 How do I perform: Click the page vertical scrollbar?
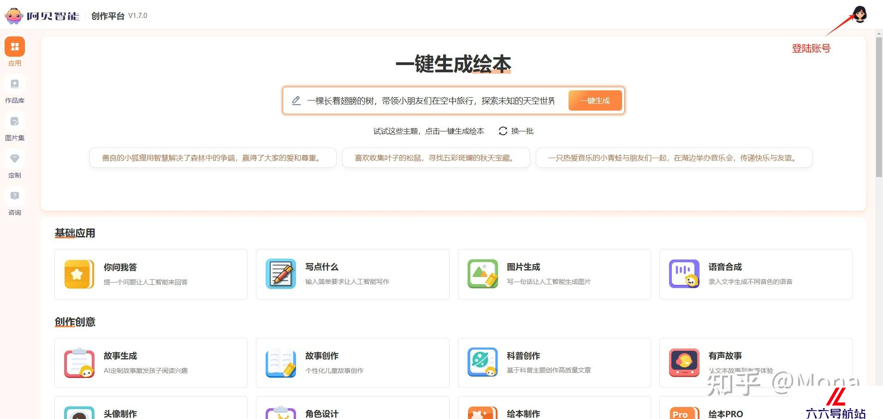[x=879, y=106]
